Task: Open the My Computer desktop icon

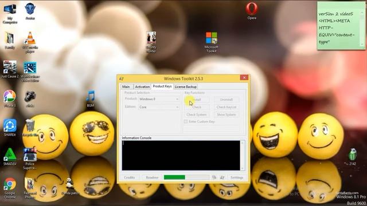Action: [10, 13]
